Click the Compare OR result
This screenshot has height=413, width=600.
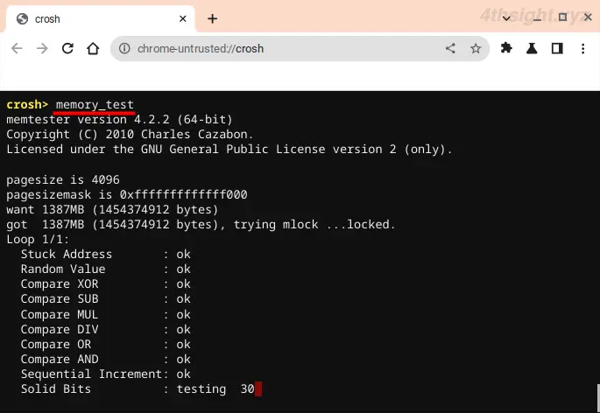click(106, 345)
